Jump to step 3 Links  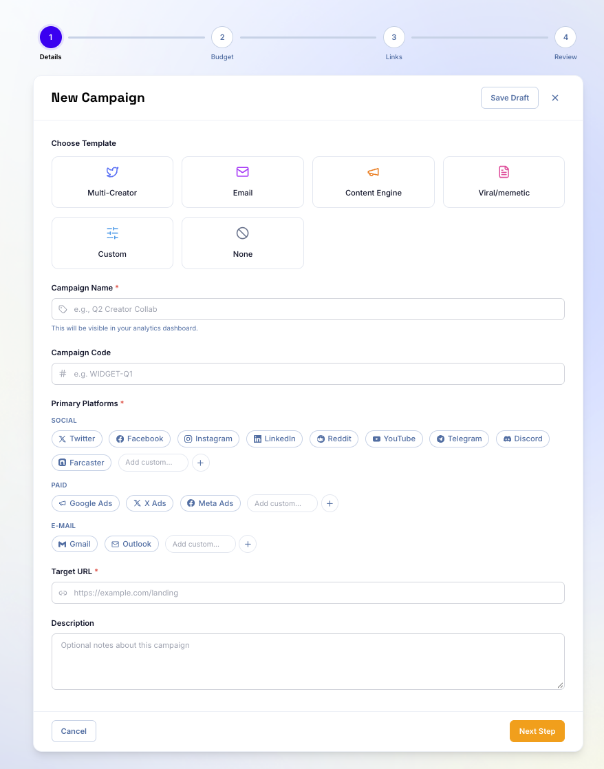pyautogui.click(x=394, y=37)
